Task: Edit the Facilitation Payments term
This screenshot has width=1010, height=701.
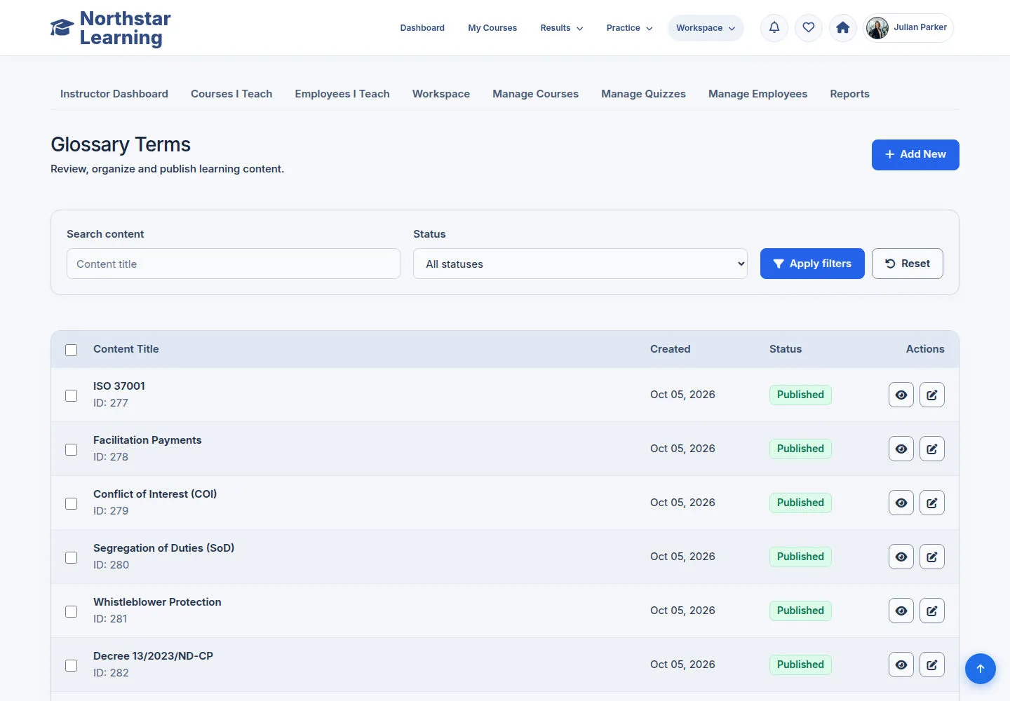Action: [932, 449]
